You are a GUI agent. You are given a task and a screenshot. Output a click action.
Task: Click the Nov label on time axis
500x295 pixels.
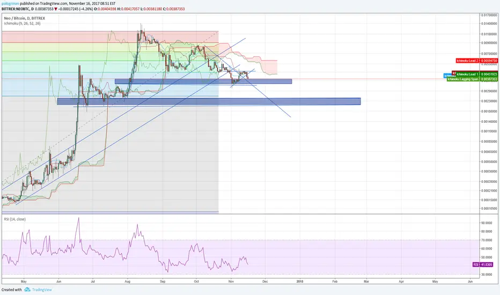coord(231,282)
